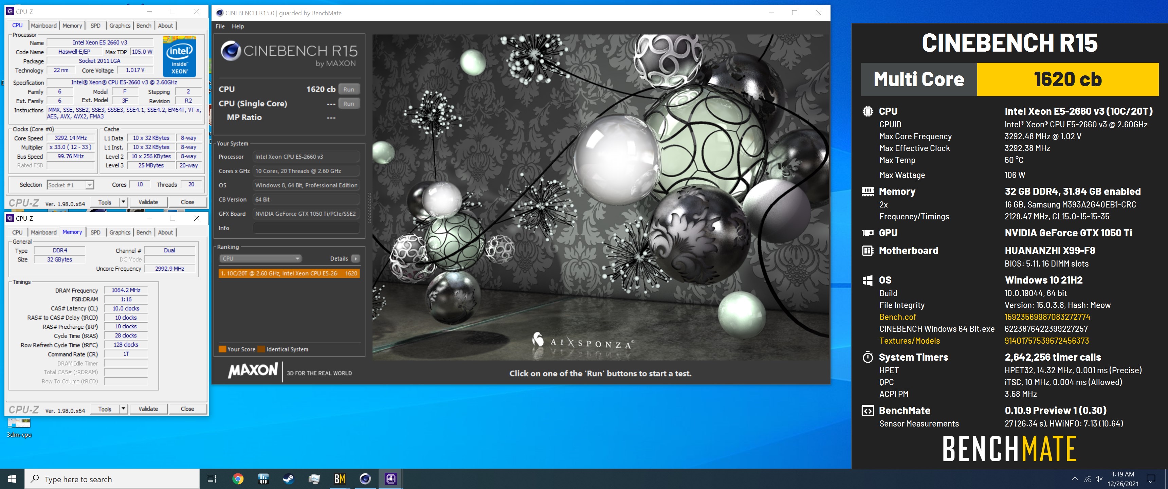Open the 3dm-cpu desktop file
The image size is (1168, 489).
(19, 428)
